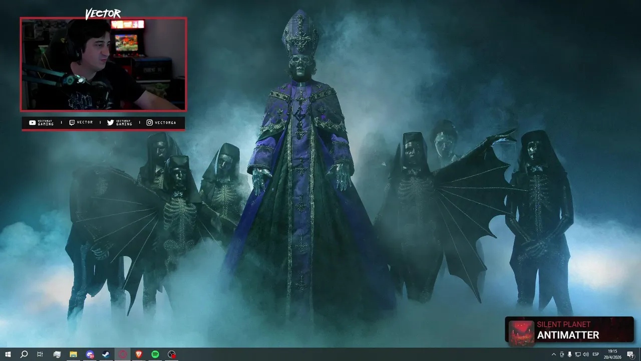Switch to the active red circle app
641x361 pixels.
point(123,354)
